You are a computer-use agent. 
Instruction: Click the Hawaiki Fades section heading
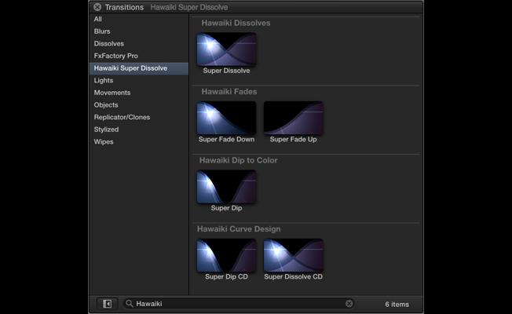229,91
